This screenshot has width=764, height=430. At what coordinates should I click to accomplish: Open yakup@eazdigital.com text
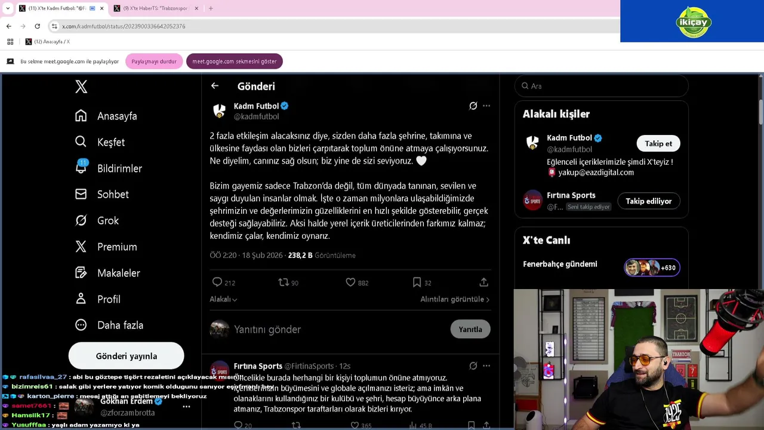click(596, 173)
